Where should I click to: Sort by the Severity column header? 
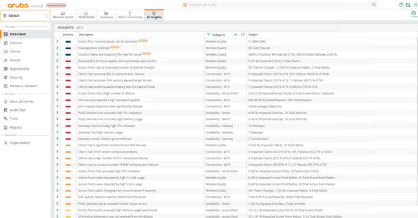68,35
